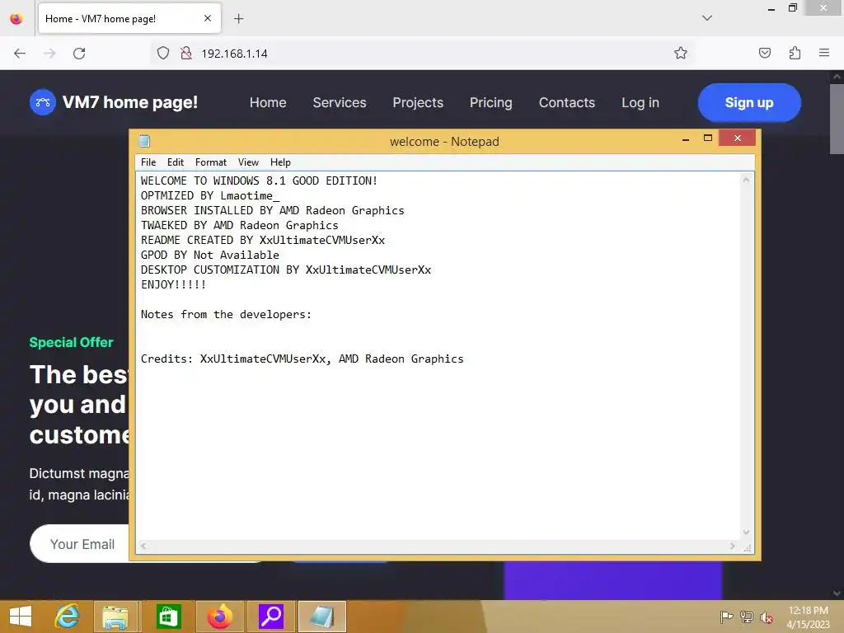Go to the Pricing nav link
Viewport: 844px width, 633px height.
tap(491, 102)
